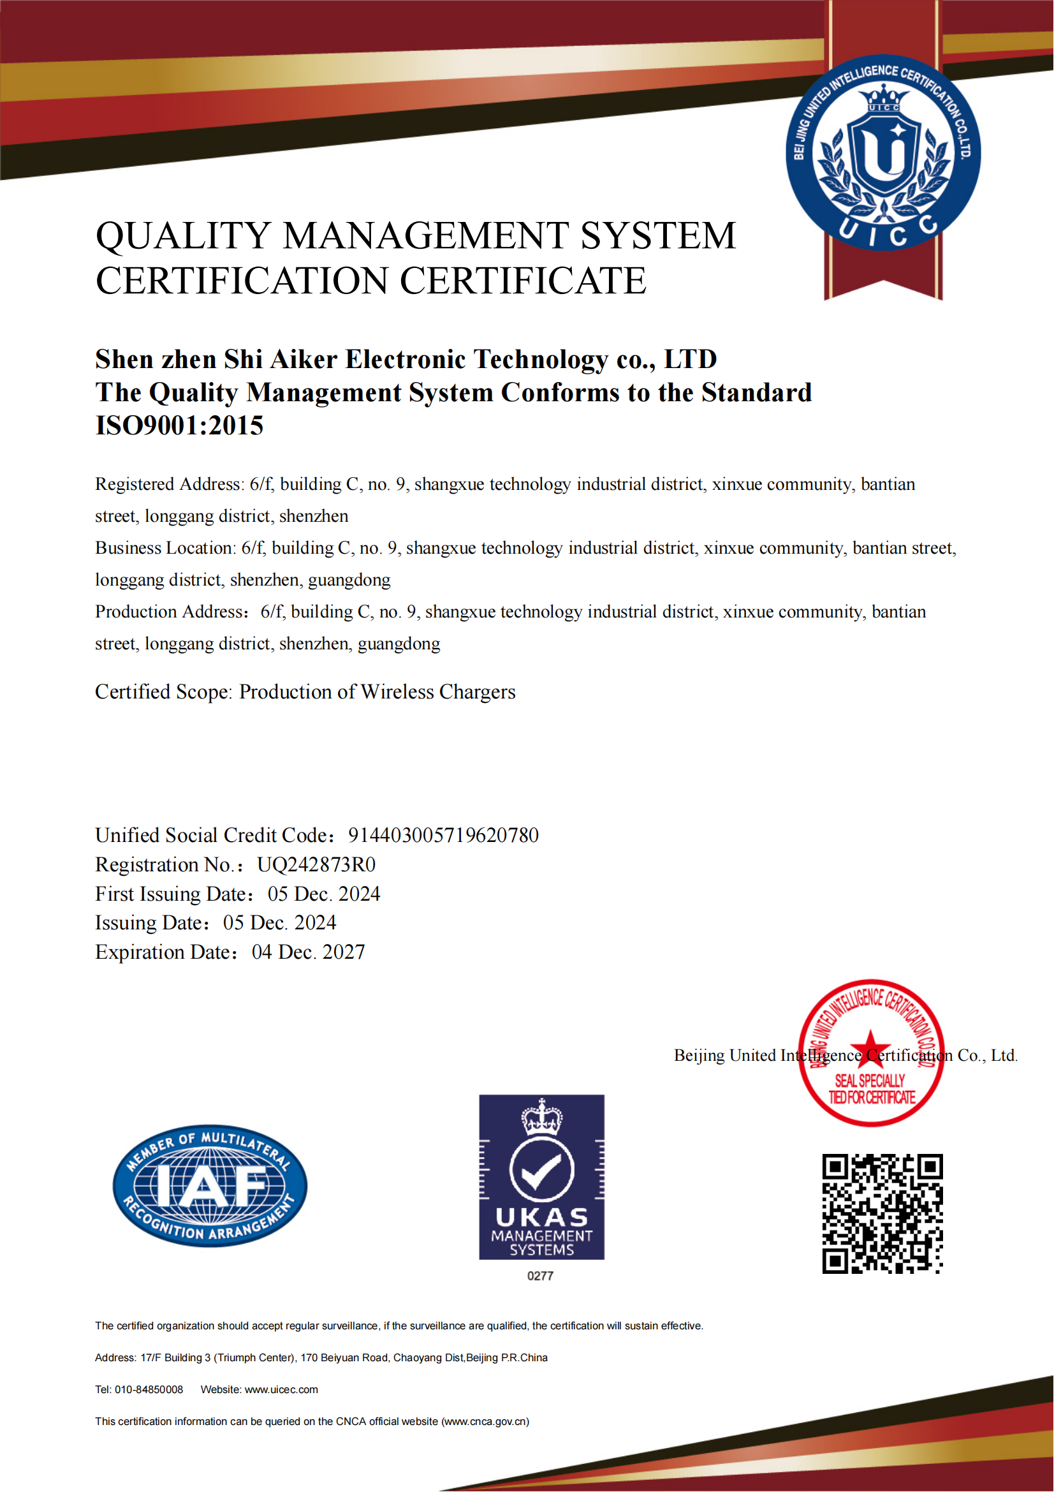The height and width of the screenshot is (1492, 1054).
Task: Click the IAF multilateral recognition logo
Action: (210, 1185)
